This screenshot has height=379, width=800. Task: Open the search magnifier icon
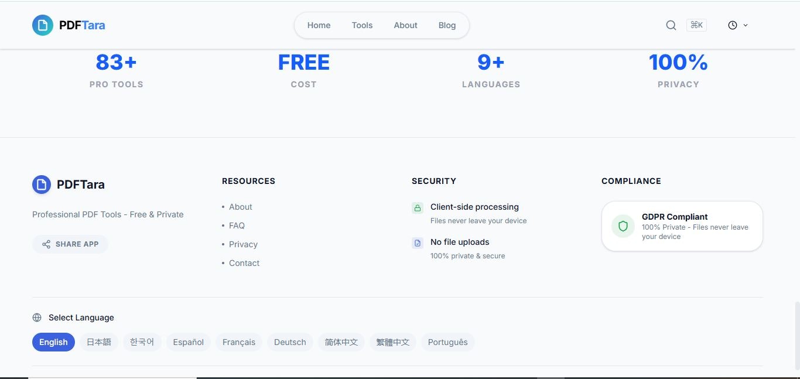(x=671, y=25)
